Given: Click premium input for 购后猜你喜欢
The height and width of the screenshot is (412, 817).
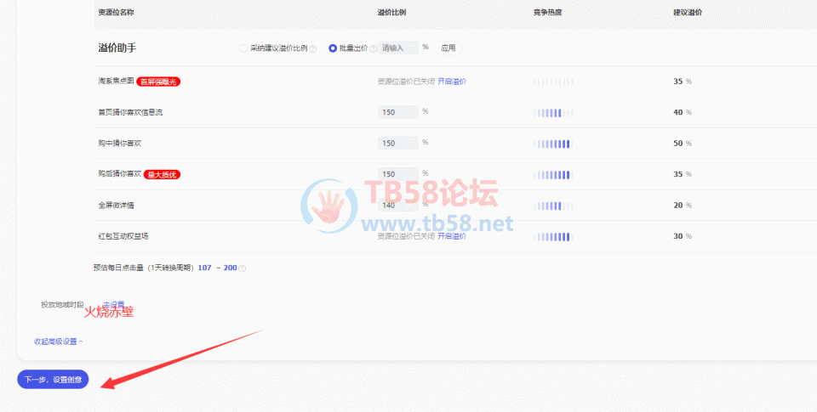Looking at the screenshot, I should 397,174.
